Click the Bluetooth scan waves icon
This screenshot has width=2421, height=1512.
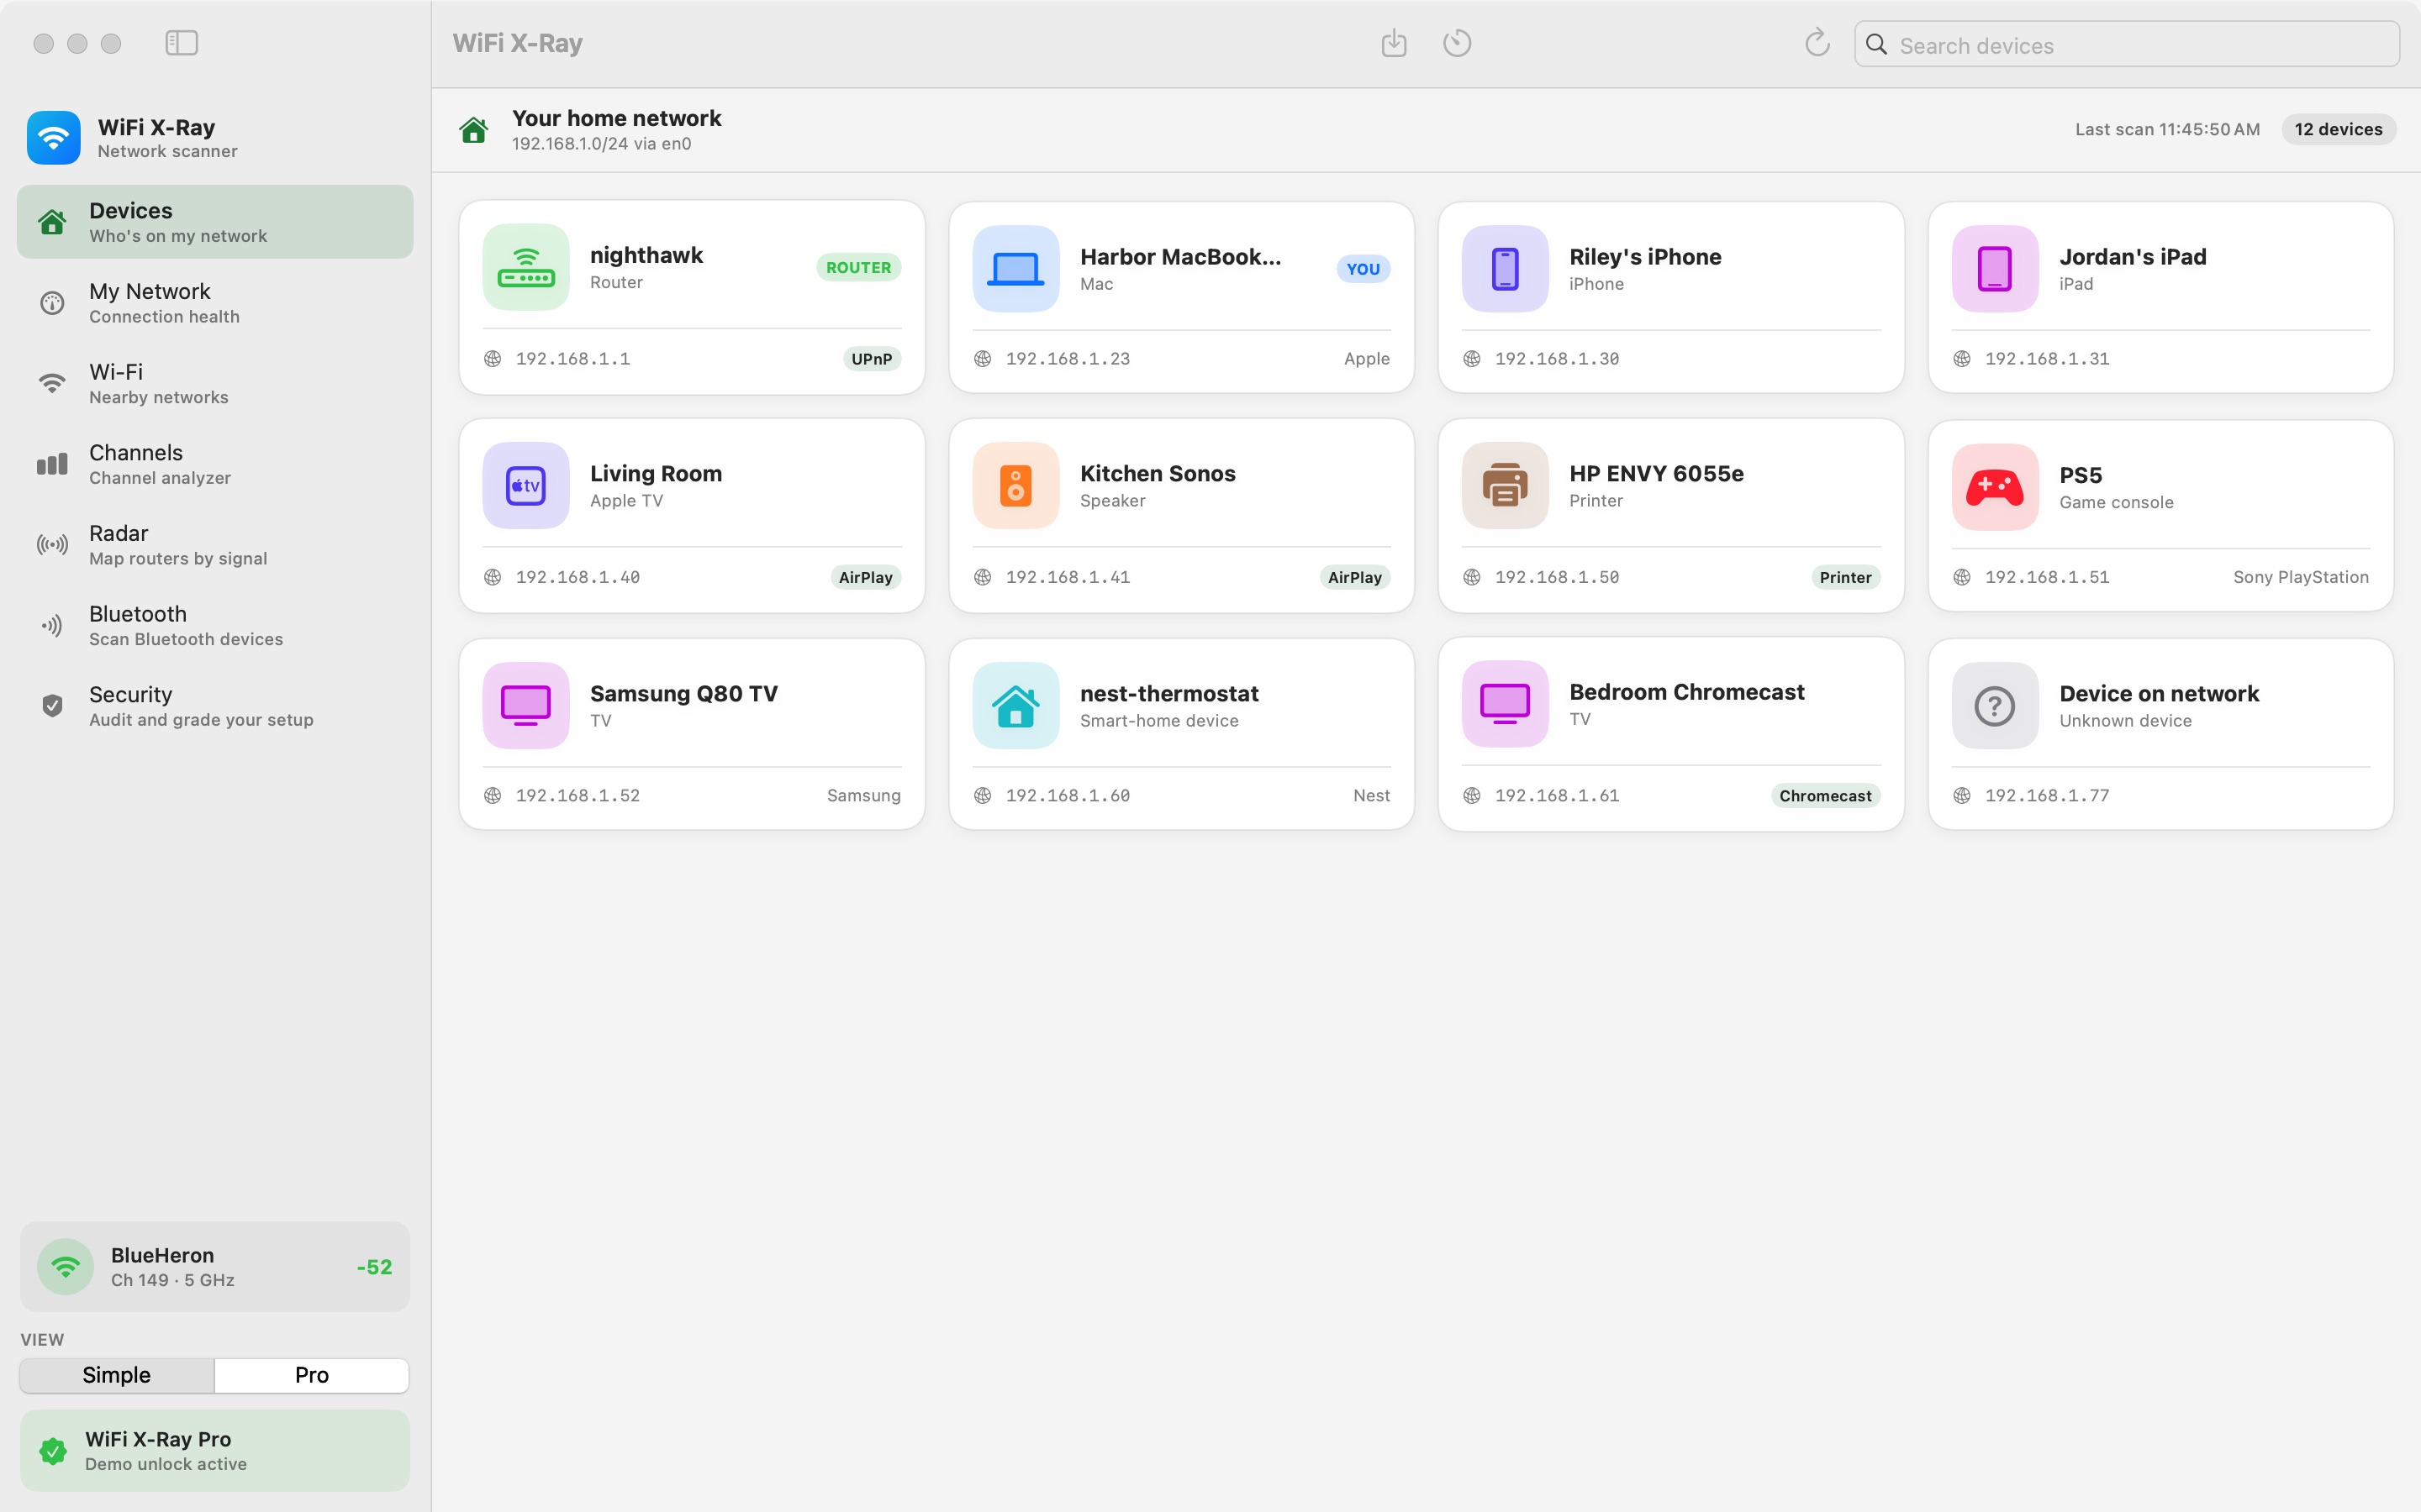pyautogui.click(x=52, y=626)
